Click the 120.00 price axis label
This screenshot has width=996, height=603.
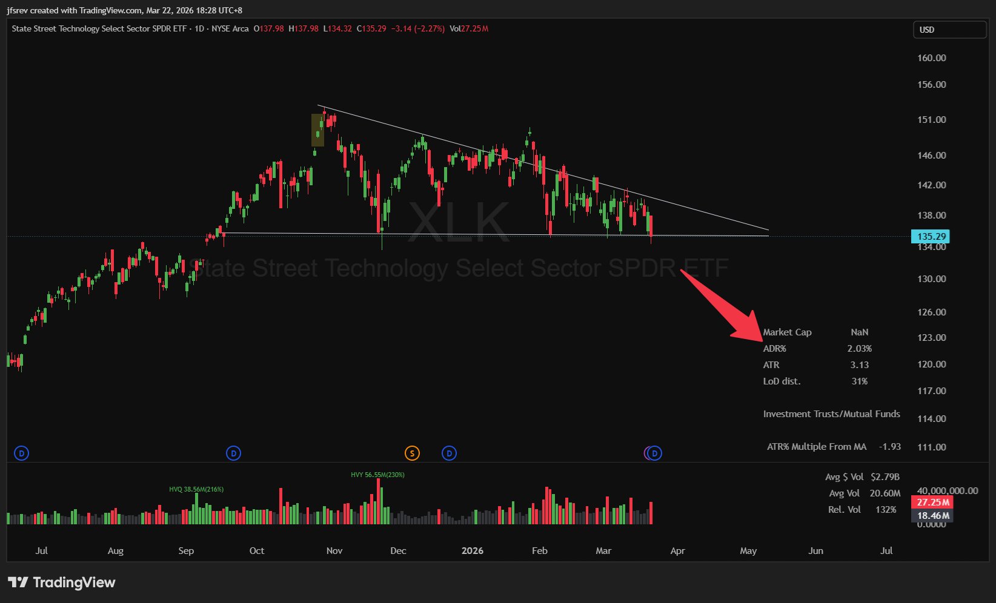(932, 364)
